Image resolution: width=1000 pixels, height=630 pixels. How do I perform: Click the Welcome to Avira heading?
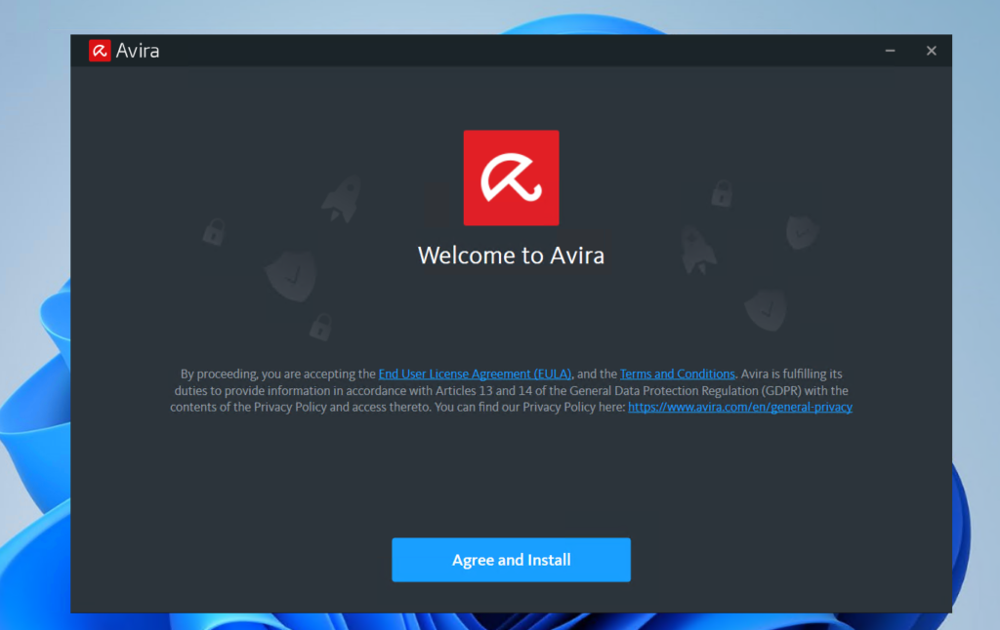511,256
